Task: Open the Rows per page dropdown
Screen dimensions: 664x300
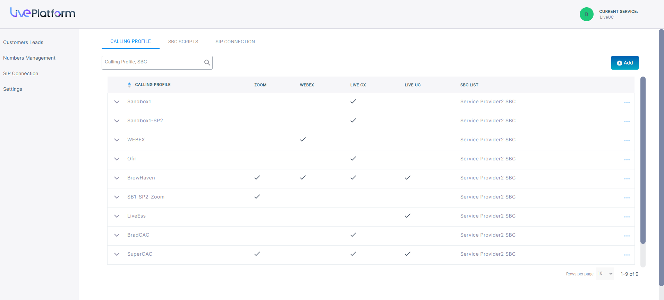Action: coord(605,274)
